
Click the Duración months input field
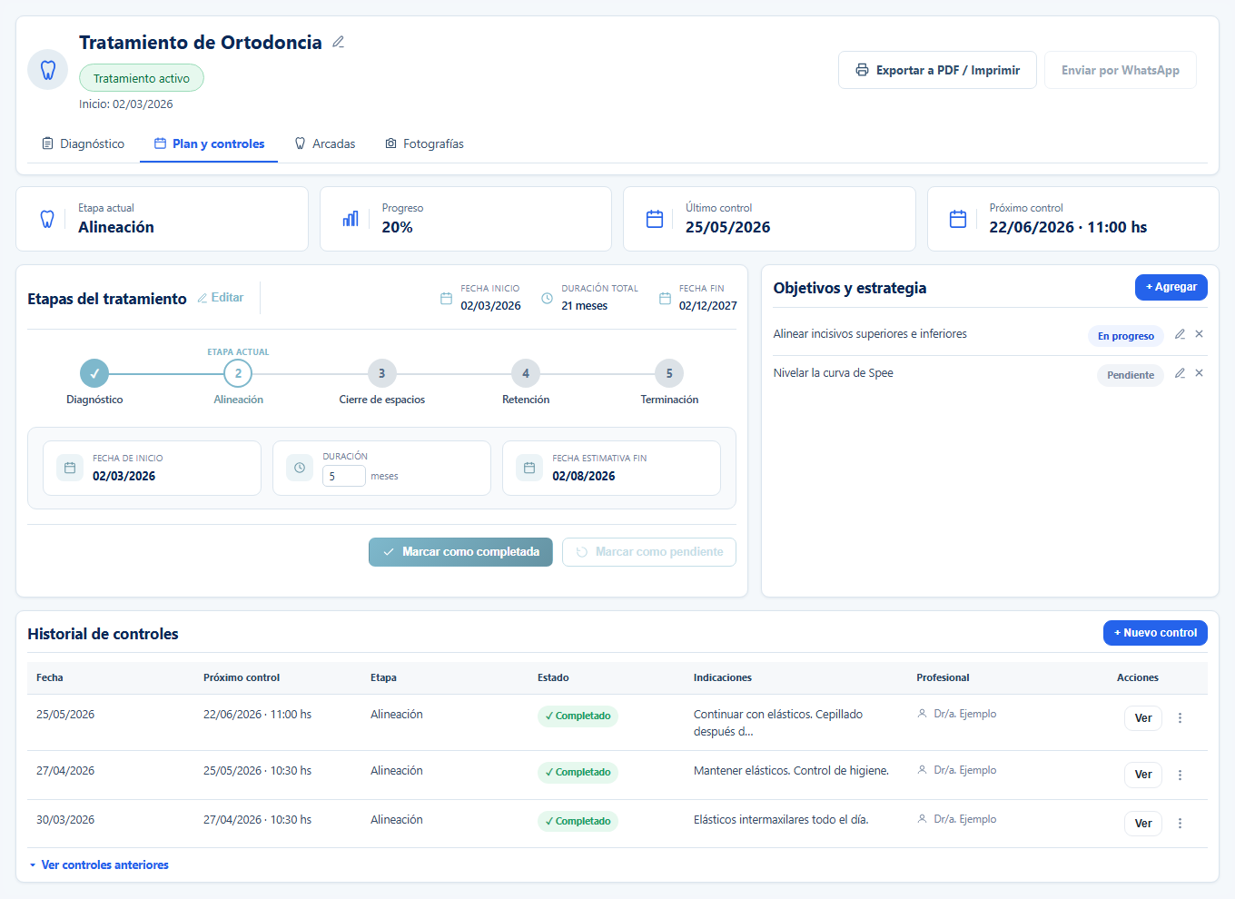(x=344, y=476)
